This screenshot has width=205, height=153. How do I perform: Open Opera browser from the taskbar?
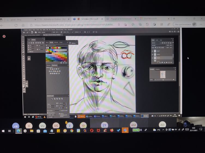[x=92, y=130]
